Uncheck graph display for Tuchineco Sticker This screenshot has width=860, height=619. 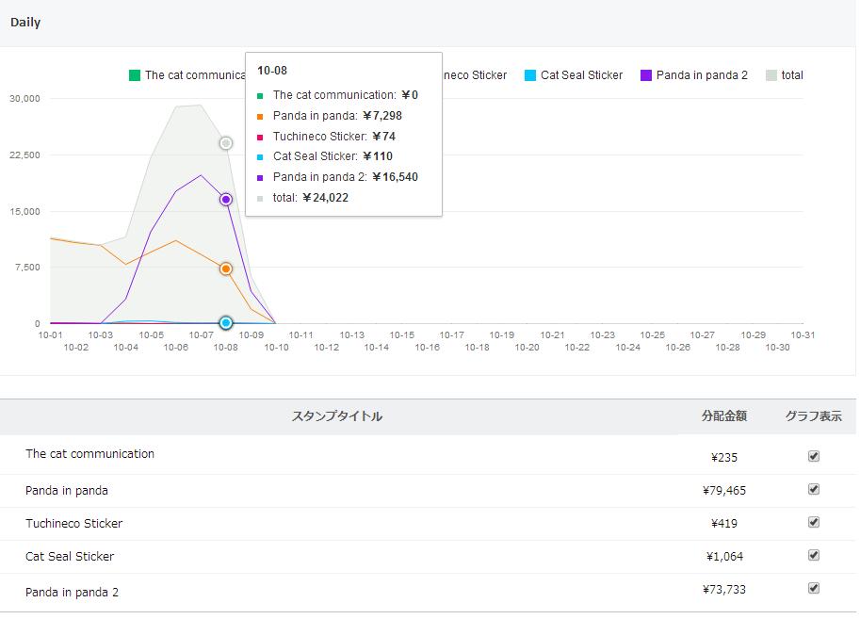[x=814, y=522]
